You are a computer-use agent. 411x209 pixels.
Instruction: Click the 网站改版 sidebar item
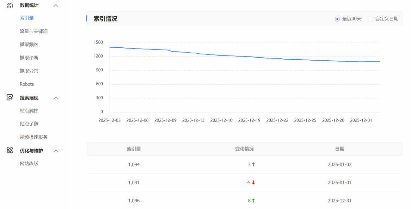click(29, 164)
